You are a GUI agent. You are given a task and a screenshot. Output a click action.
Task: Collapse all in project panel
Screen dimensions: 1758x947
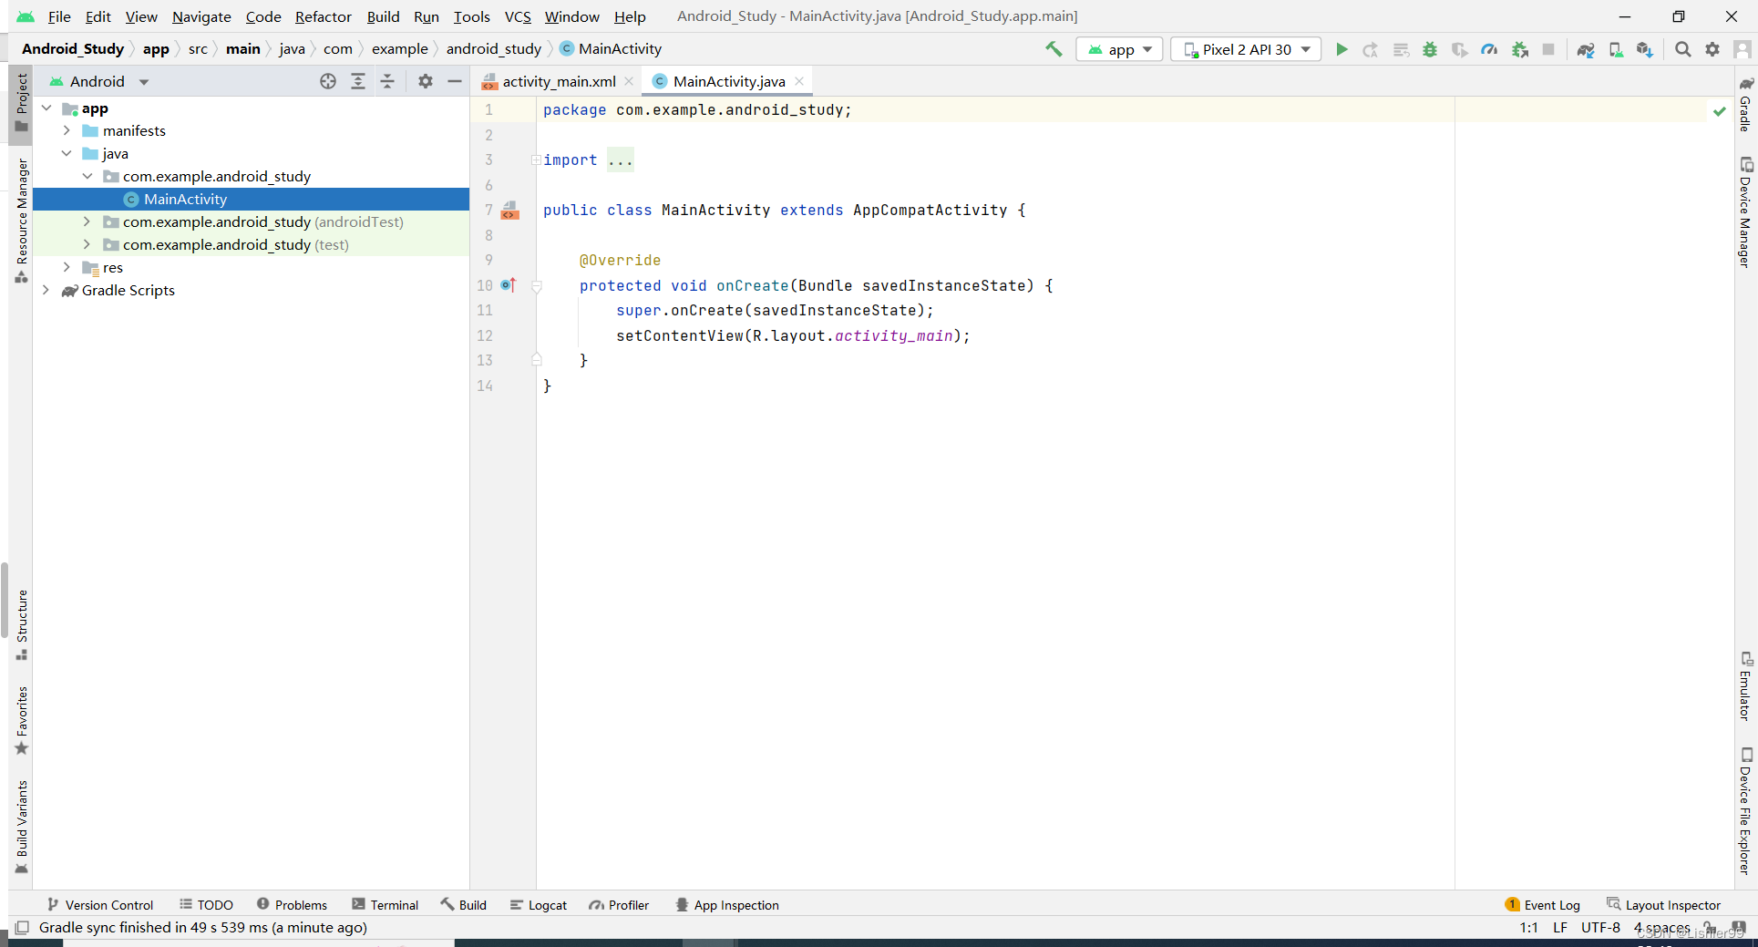pos(387,81)
